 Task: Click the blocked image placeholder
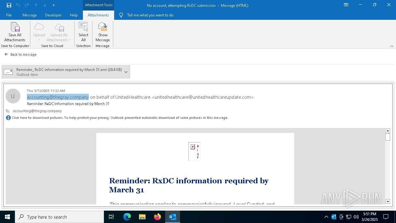pyautogui.click(x=195, y=151)
